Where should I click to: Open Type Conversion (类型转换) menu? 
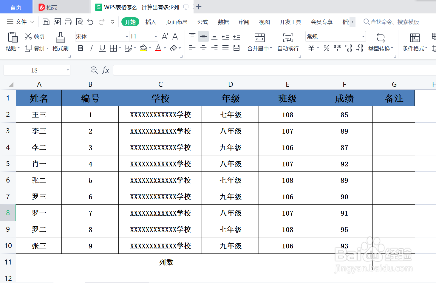(x=381, y=42)
